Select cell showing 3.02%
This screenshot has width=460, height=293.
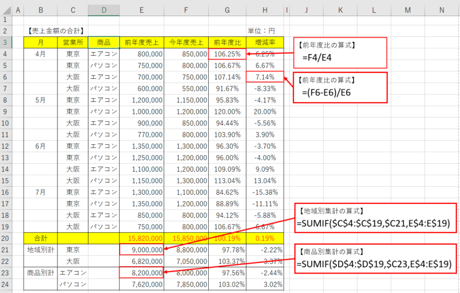265,284
